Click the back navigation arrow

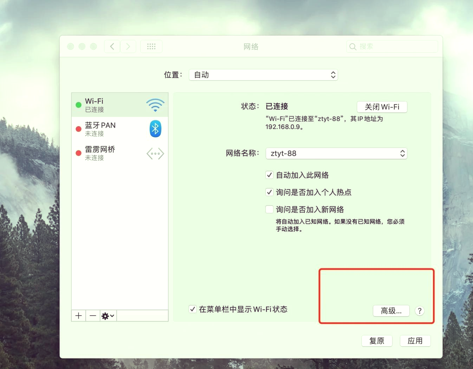click(112, 46)
